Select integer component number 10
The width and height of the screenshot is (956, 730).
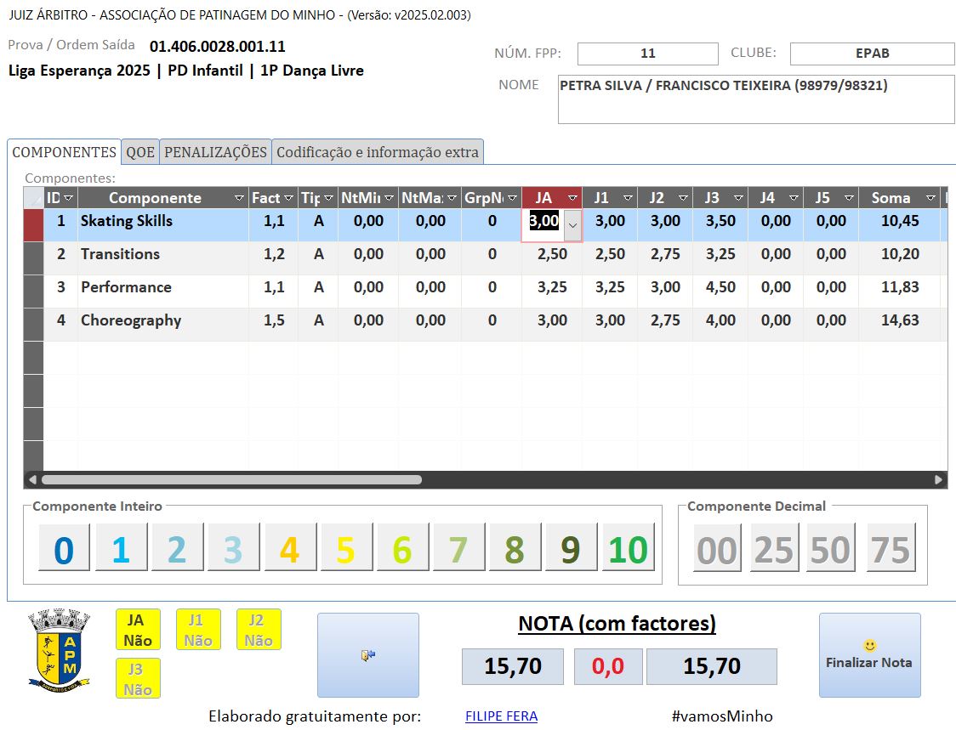pyautogui.click(x=628, y=549)
